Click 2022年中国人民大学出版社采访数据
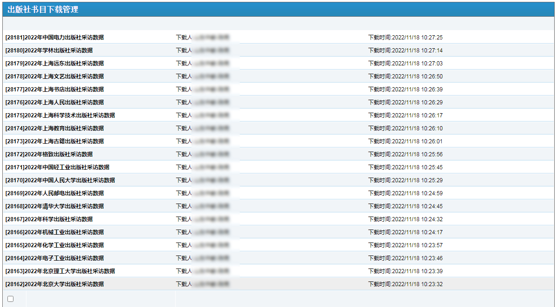 [x=60, y=180]
